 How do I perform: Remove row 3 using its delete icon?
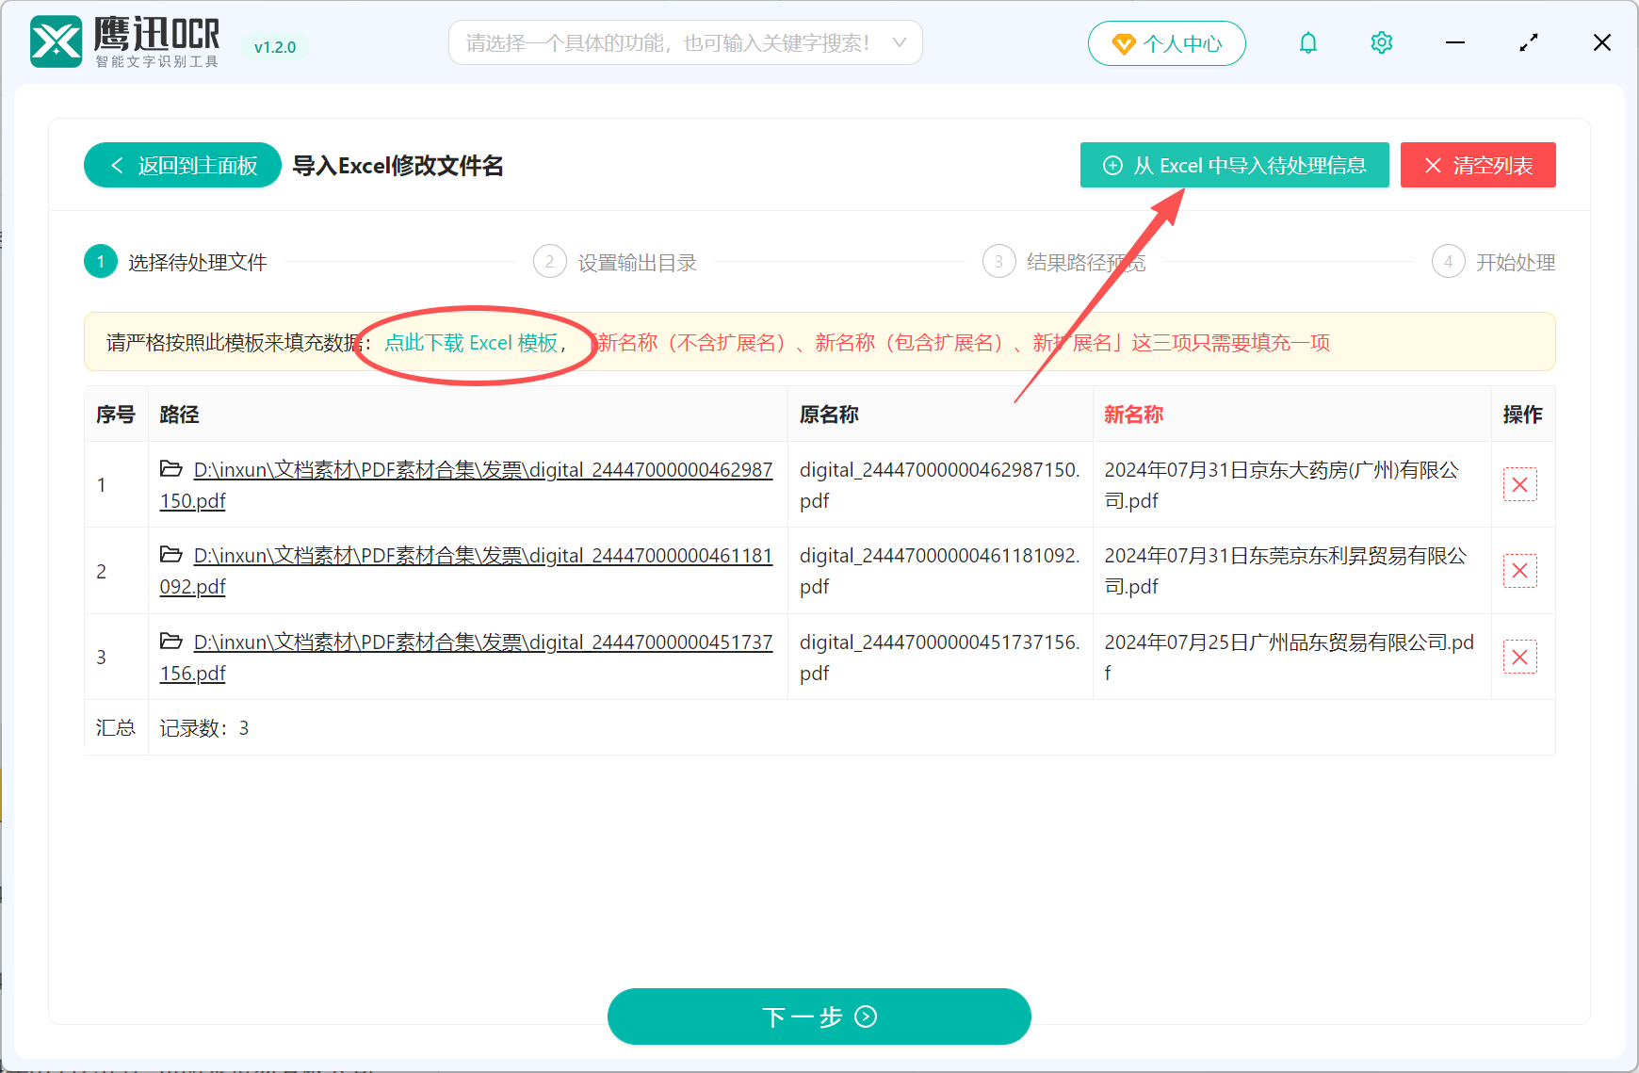[x=1520, y=657]
